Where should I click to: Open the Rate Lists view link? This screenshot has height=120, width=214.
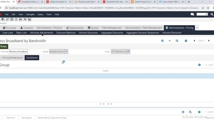click(21, 33)
